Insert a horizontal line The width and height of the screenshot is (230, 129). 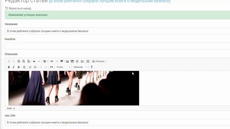click(77, 61)
